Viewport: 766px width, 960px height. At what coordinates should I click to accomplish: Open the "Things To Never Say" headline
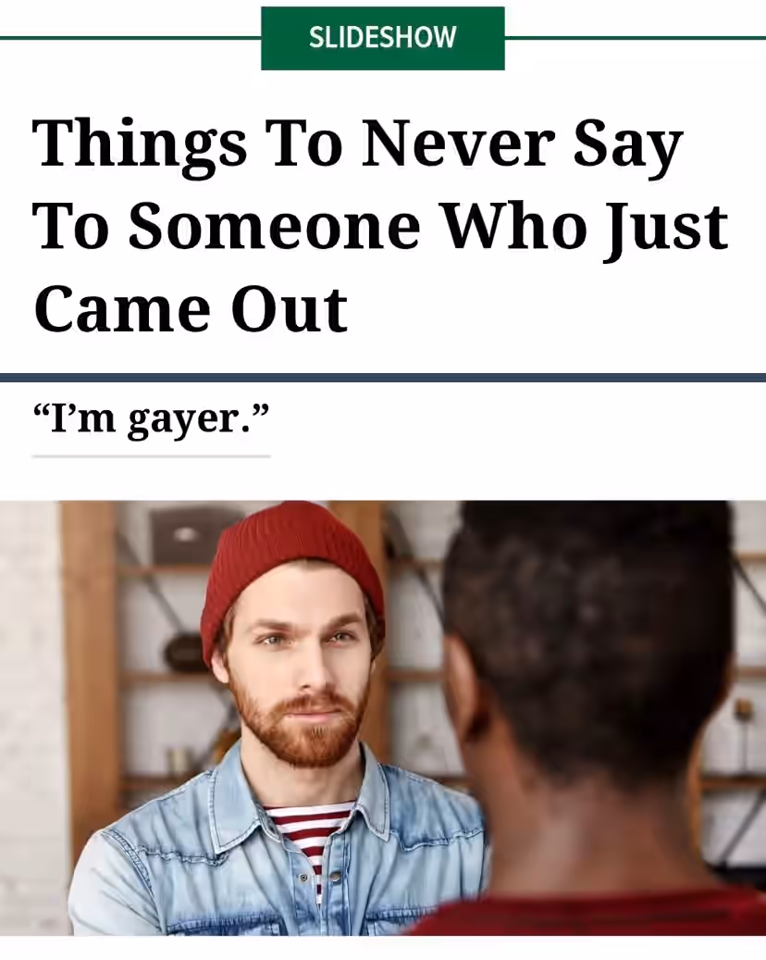[x=380, y=226]
